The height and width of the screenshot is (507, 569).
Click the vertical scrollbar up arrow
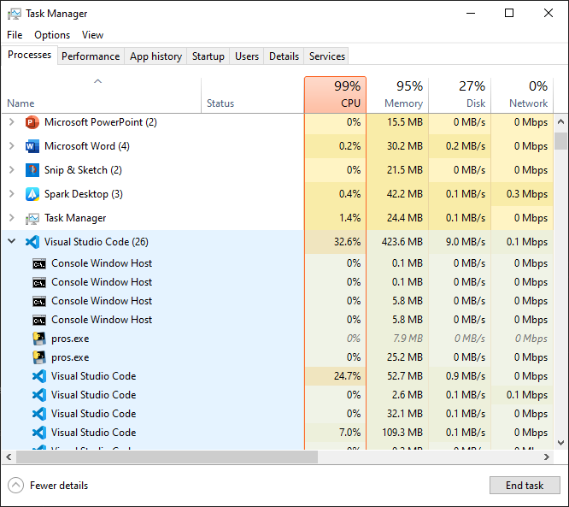(560, 121)
